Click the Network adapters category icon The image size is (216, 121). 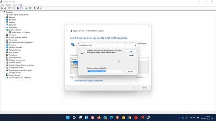point(7,47)
